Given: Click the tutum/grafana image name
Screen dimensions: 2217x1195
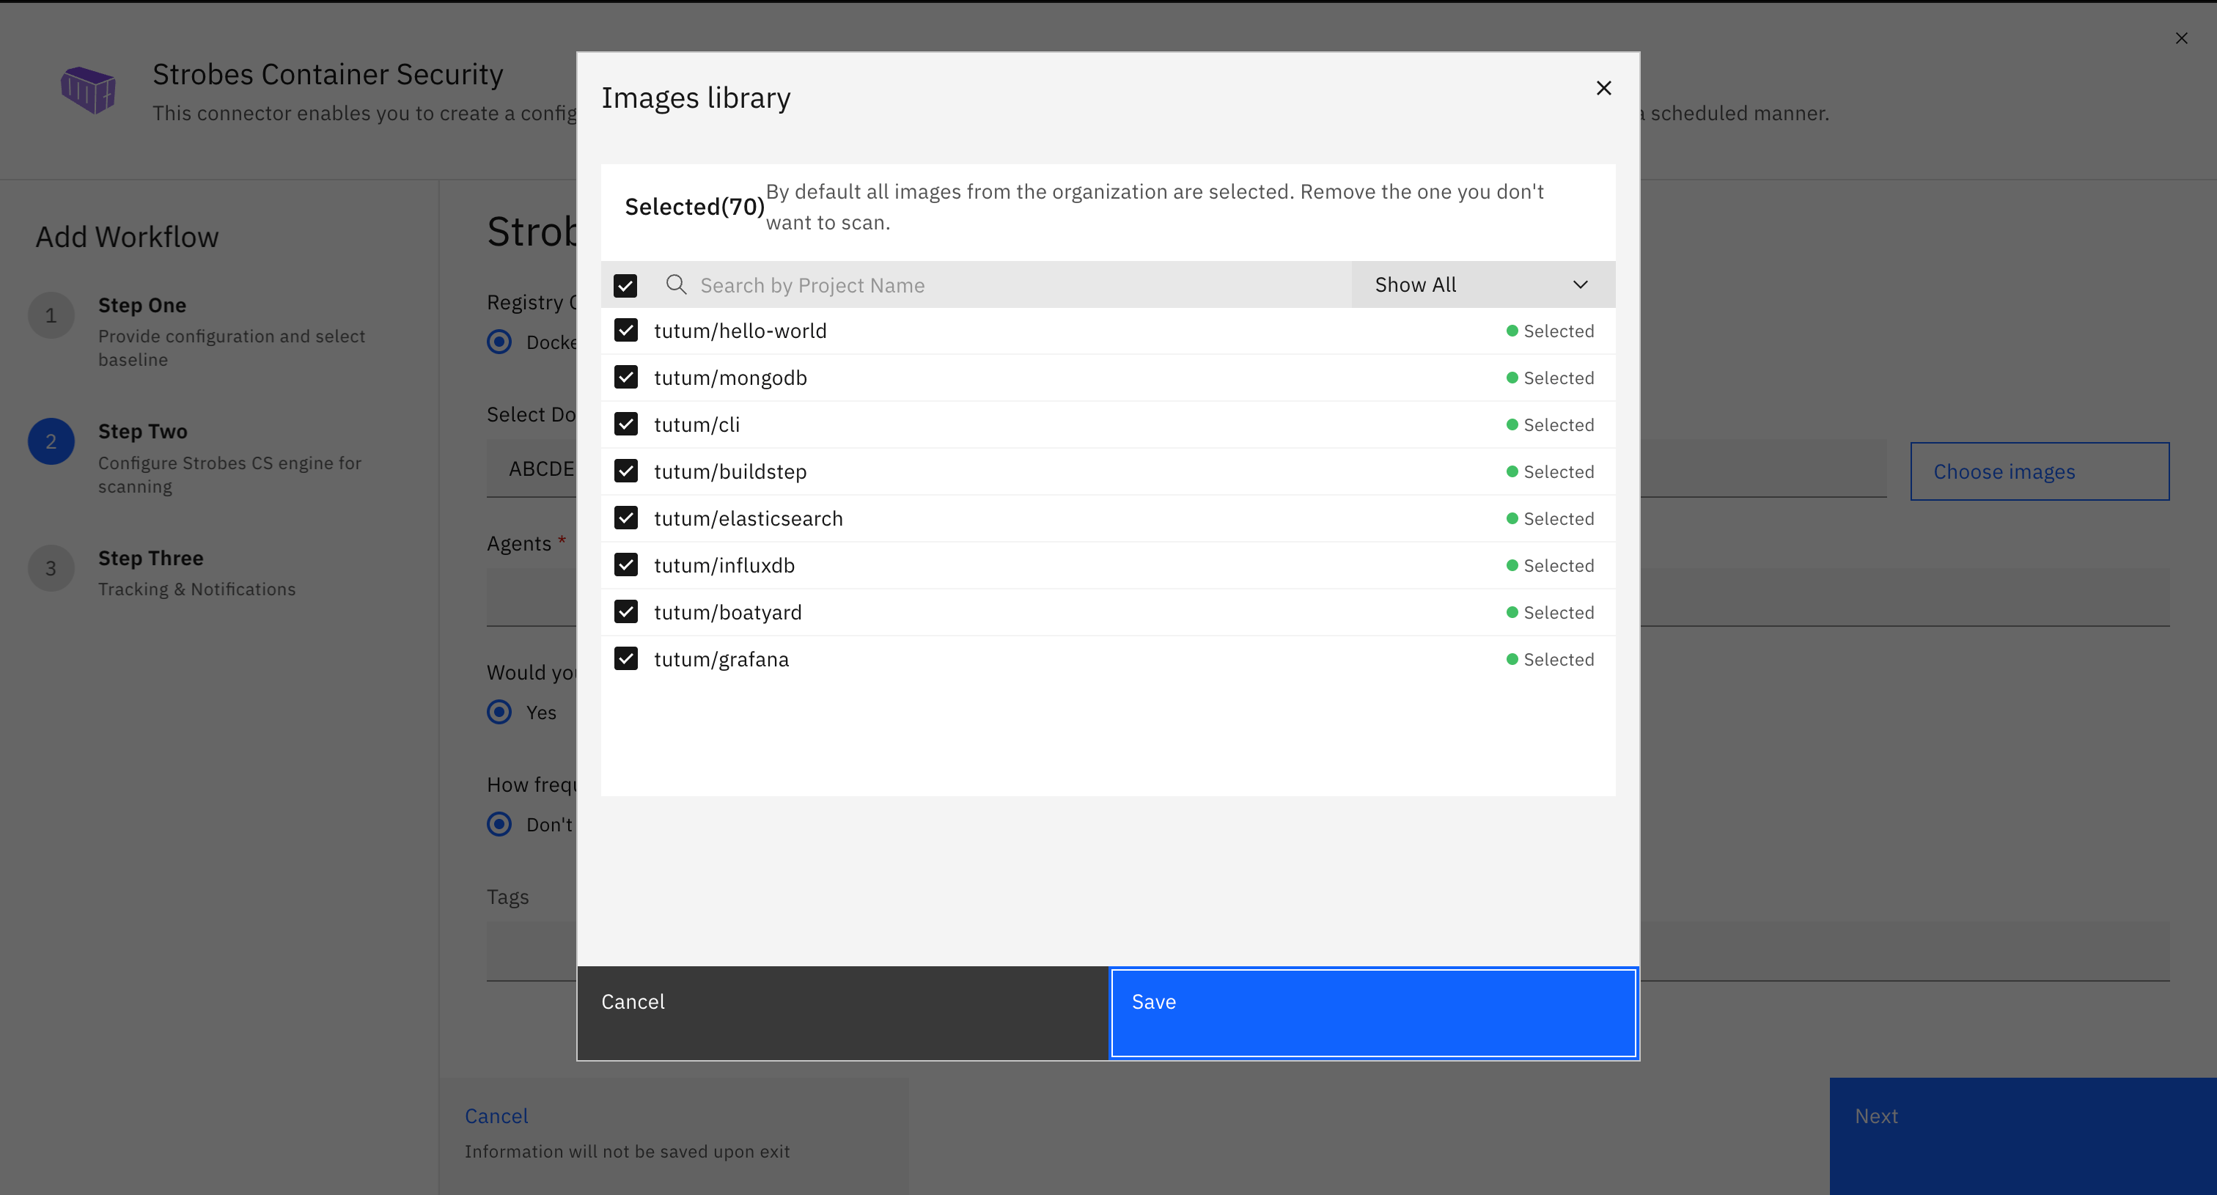Looking at the screenshot, I should (721, 659).
